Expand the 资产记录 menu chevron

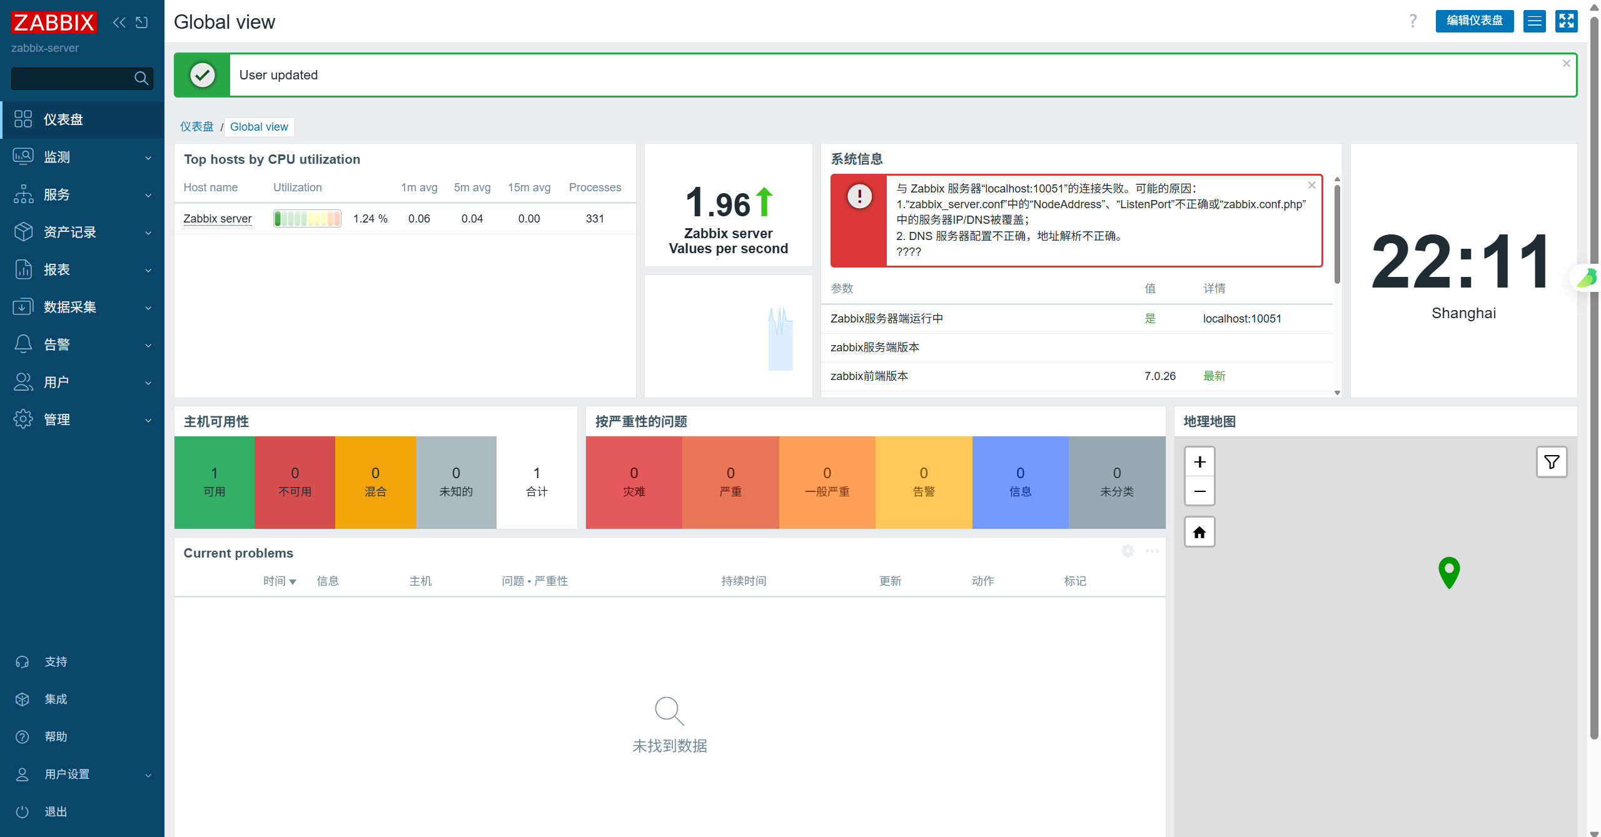[148, 233]
